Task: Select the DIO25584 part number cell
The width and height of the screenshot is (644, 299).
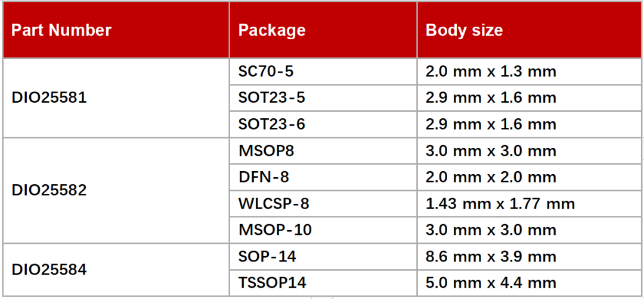Action: [49, 269]
